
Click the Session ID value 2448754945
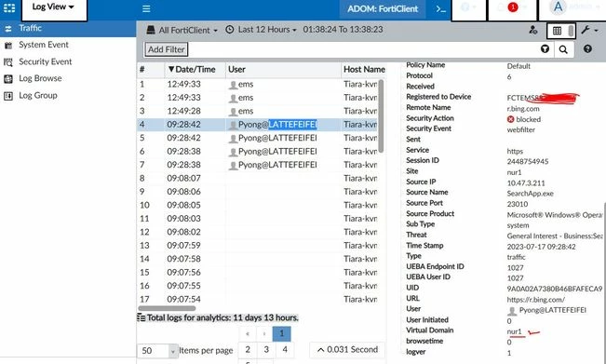point(528,162)
